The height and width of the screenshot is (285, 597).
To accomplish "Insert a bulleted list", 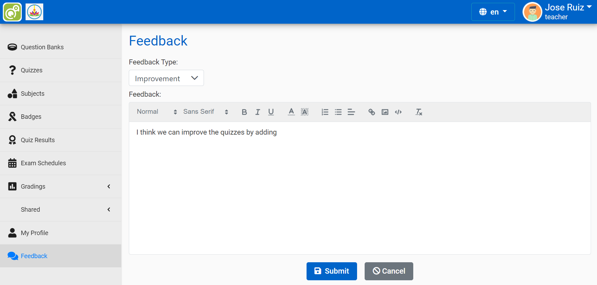I will tap(338, 112).
